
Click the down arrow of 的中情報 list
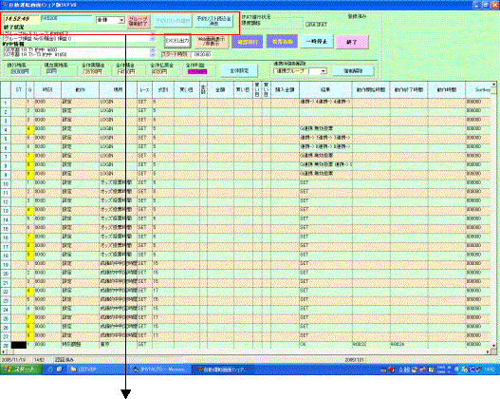pyautogui.click(x=153, y=55)
